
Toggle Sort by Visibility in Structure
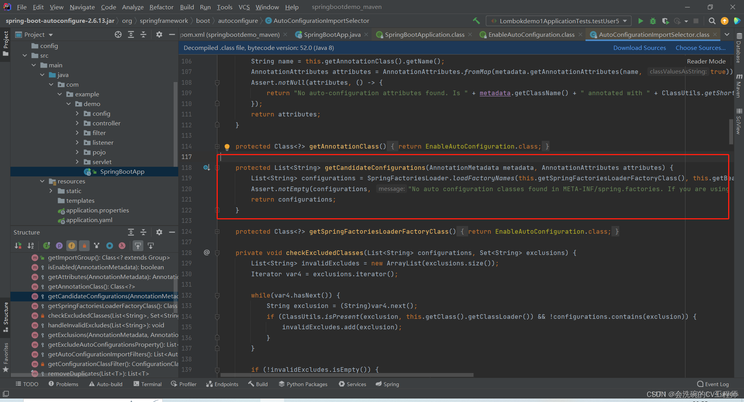coord(18,246)
